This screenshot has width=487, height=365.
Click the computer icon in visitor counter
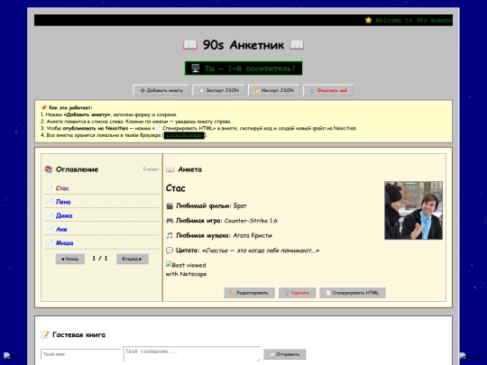click(196, 68)
